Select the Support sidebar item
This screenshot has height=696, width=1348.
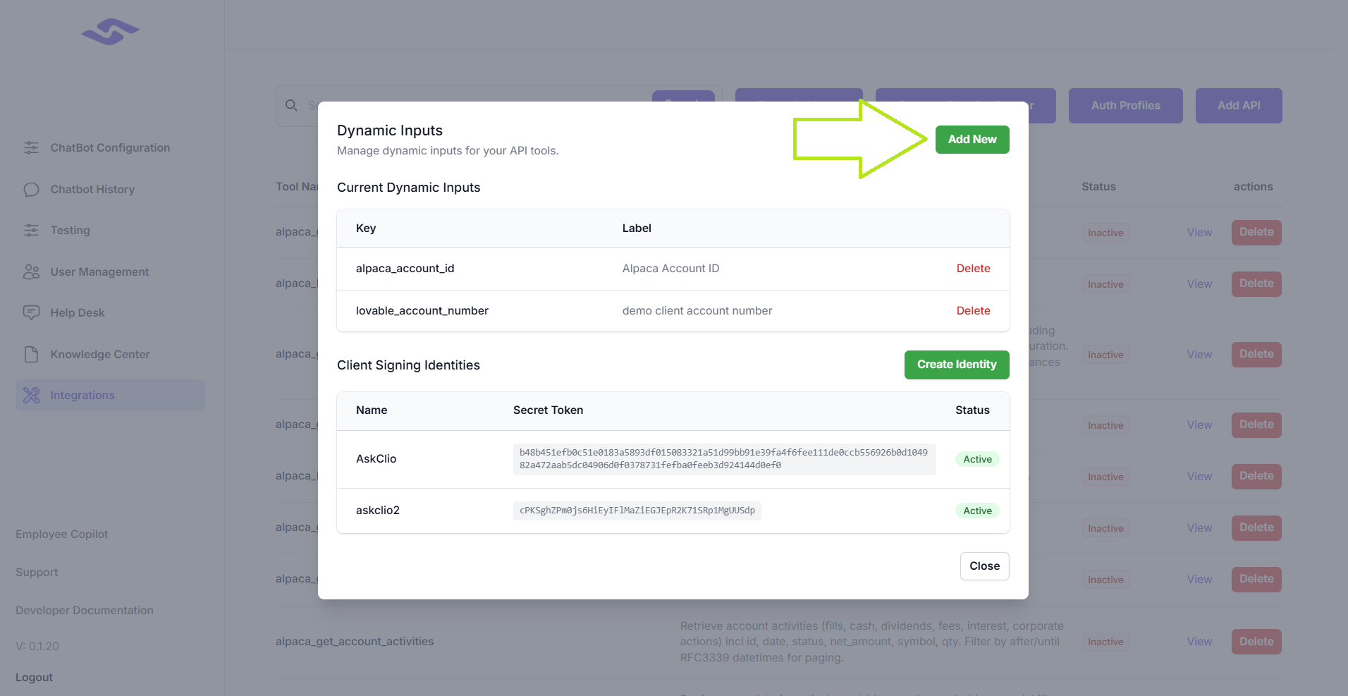37,572
